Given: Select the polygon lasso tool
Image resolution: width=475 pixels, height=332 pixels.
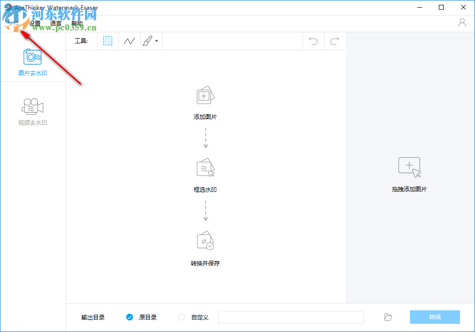Looking at the screenshot, I should coord(129,41).
